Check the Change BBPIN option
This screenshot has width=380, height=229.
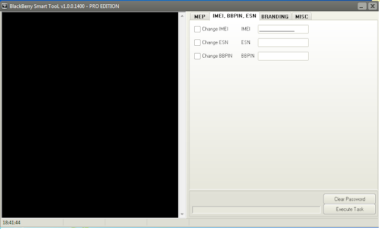pyautogui.click(x=197, y=56)
